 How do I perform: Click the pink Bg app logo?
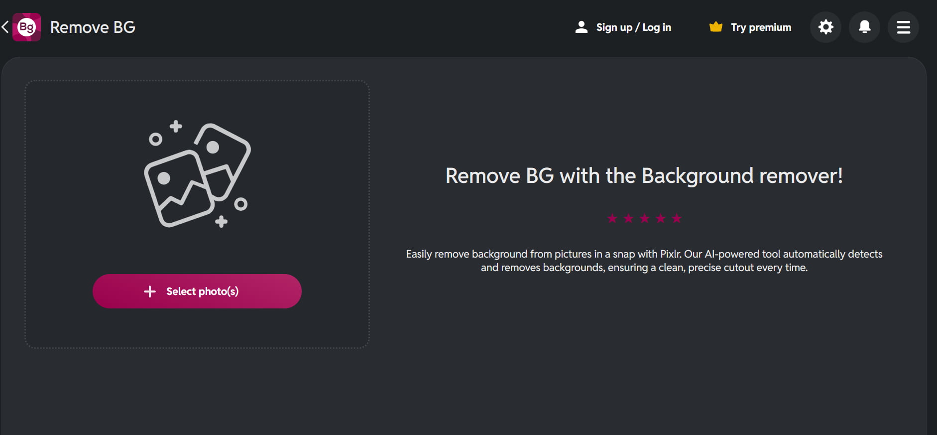pyautogui.click(x=26, y=27)
